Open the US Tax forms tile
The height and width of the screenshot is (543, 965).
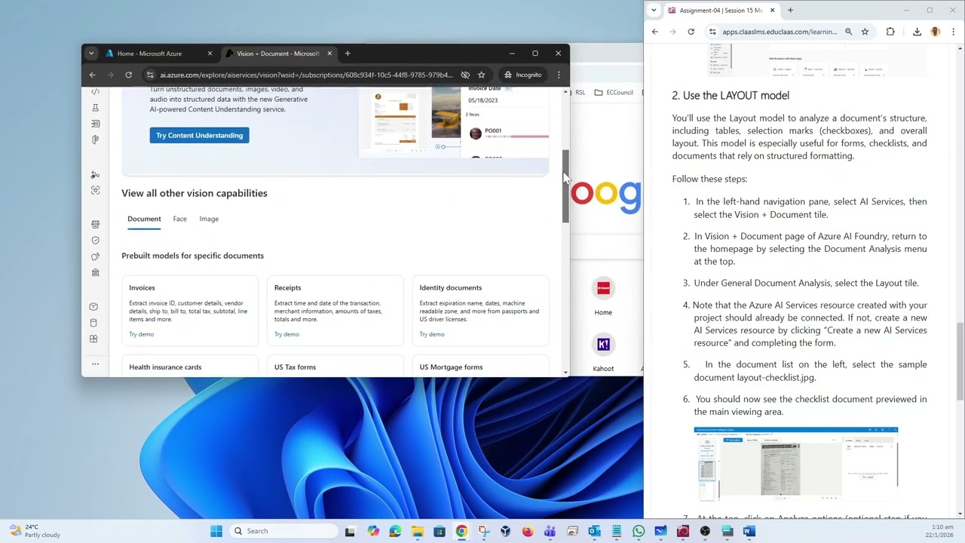click(x=335, y=367)
